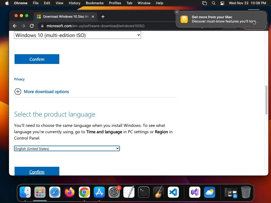Open Launchpad from the Dock
The width and height of the screenshot is (271, 203).
click(x=40, y=192)
